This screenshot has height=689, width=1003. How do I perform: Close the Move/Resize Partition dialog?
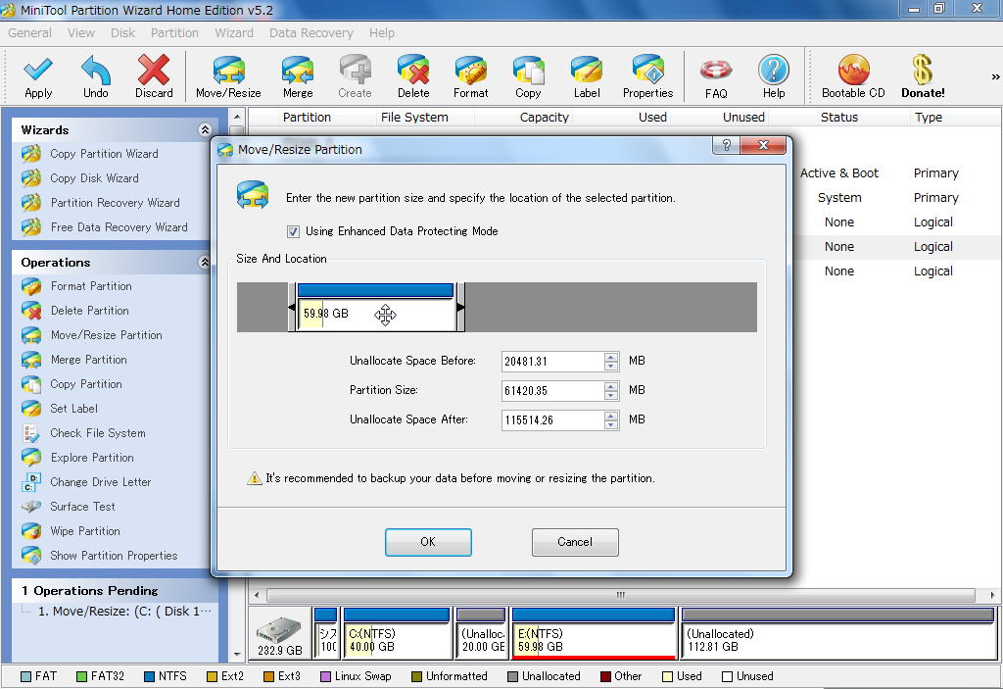click(763, 145)
